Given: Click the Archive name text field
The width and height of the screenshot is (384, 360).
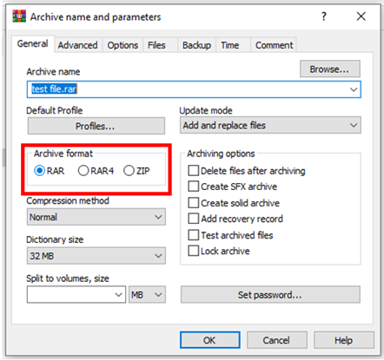Looking at the screenshot, I should (194, 89).
